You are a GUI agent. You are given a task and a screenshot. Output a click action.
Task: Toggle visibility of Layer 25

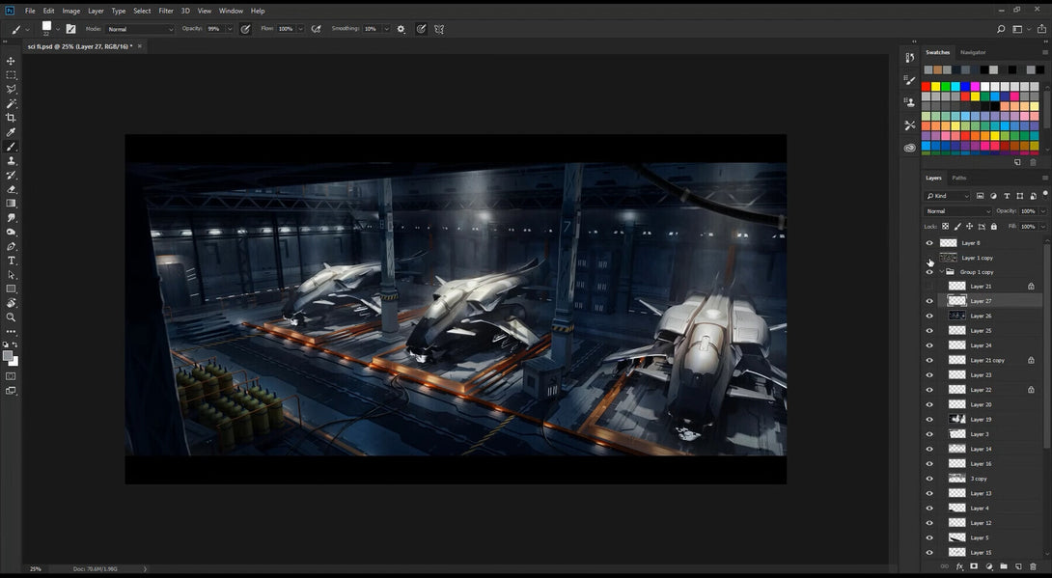click(929, 331)
